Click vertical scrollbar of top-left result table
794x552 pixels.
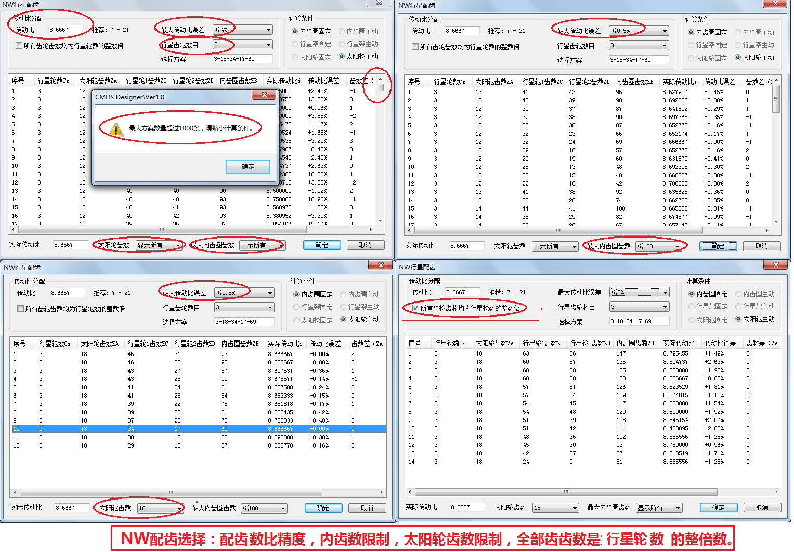[380, 150]
